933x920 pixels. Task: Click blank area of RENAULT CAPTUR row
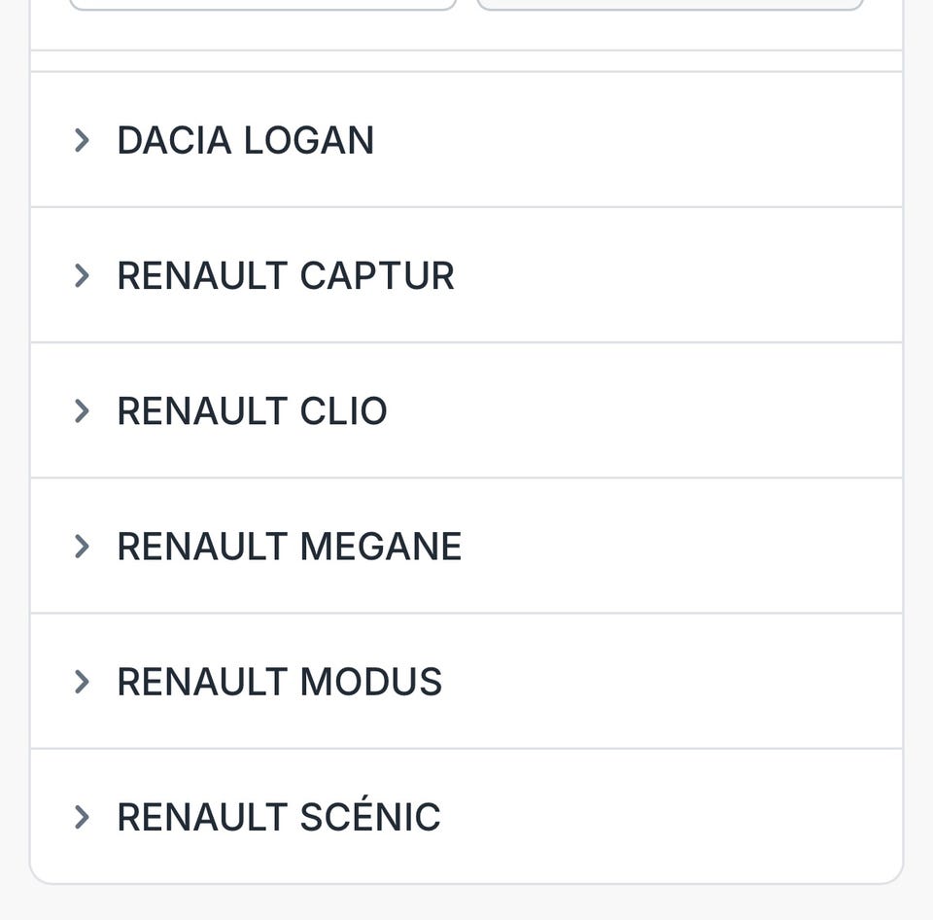(680, 275)
